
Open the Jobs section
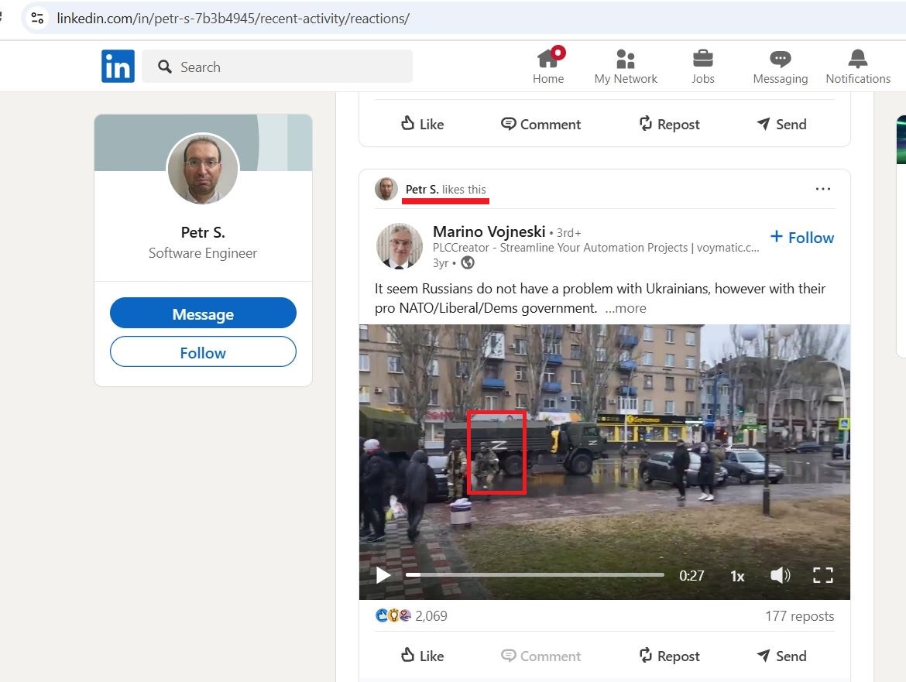pyautogui.click(x=702, y=67)
